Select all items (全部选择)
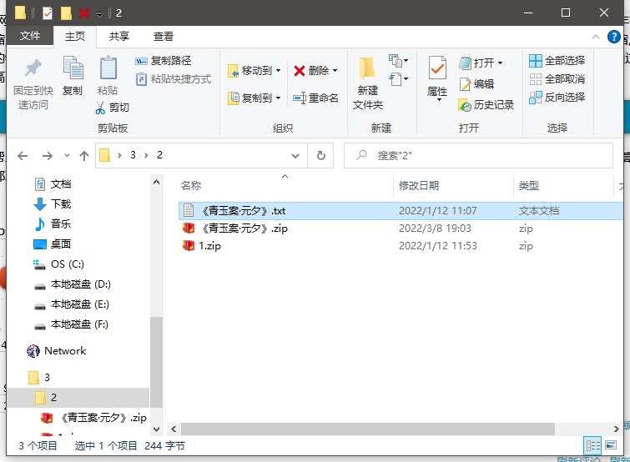This screenshot has height=462, width=630. [x=557, y=61]
